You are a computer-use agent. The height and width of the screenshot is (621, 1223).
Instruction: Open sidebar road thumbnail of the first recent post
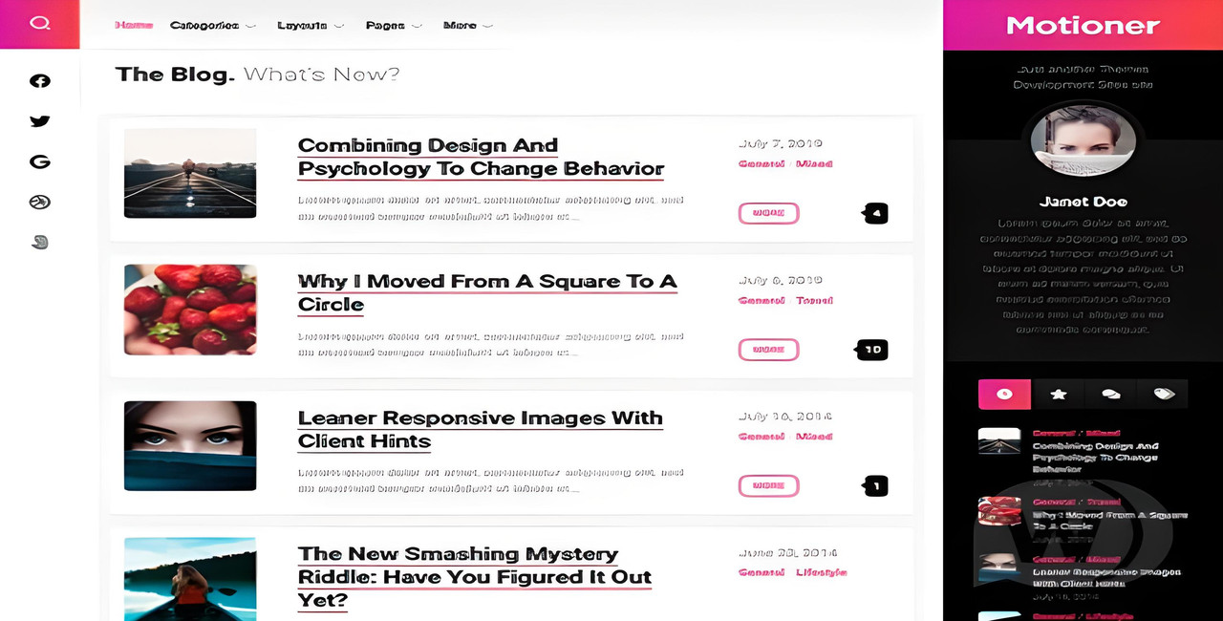click(999, 441)
